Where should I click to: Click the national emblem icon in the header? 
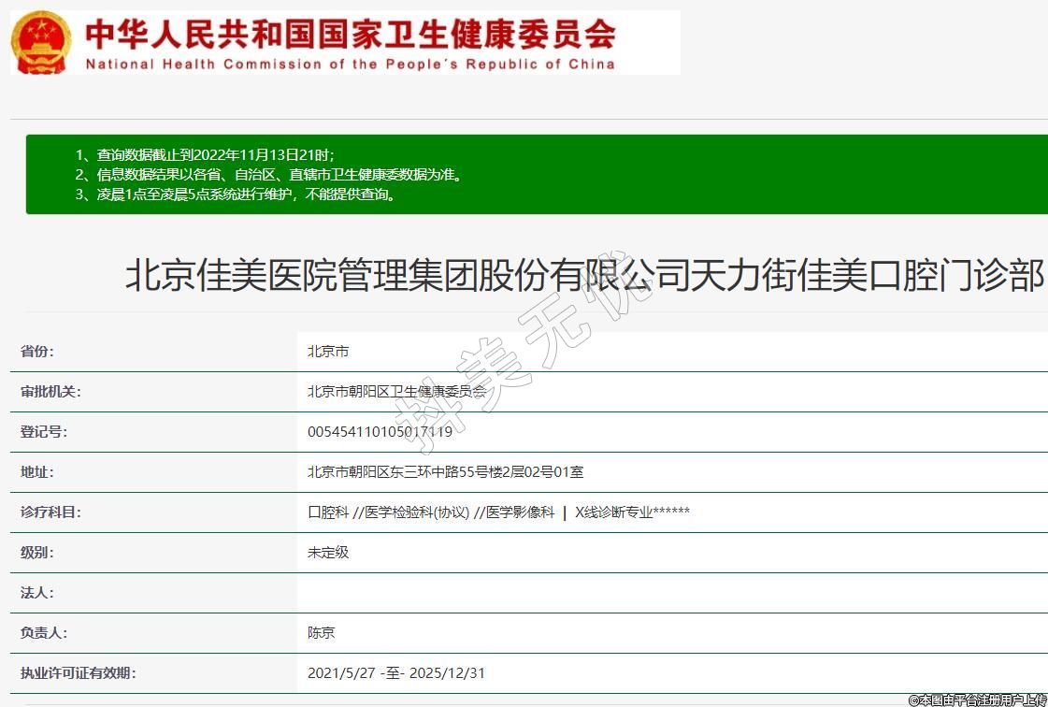[x=40, y=43]
